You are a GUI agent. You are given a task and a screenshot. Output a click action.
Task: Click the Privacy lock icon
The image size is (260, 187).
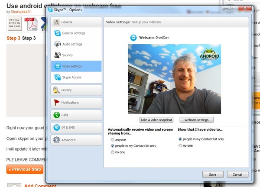pos(56,90)
